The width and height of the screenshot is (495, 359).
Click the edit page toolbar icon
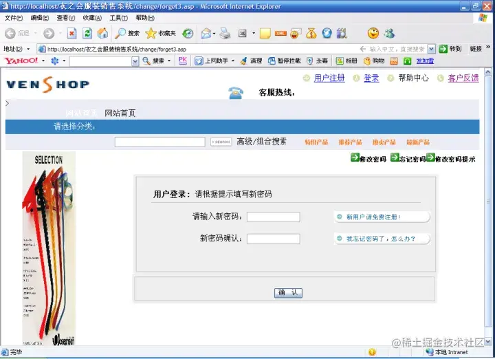click(x=242, y=33)
